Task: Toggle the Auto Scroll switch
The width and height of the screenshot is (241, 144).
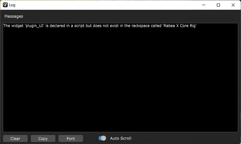Action: 102,138
